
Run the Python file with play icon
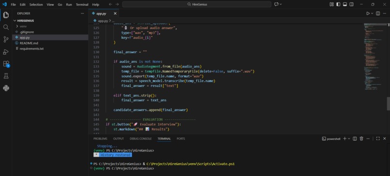click(368, 14)
